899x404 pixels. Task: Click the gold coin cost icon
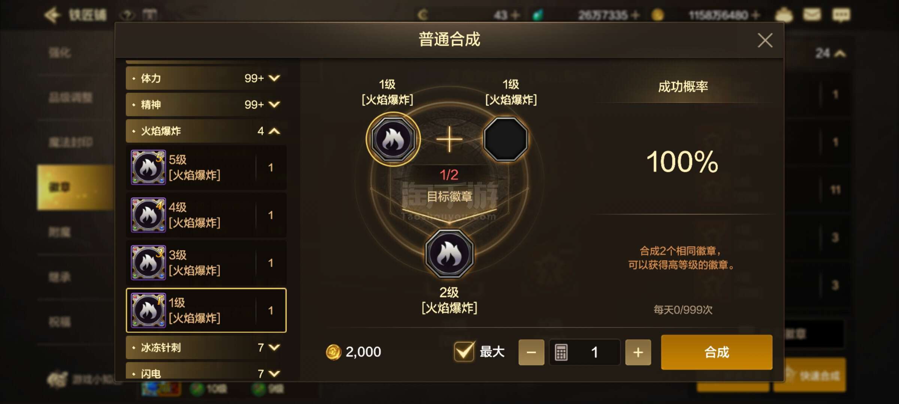point(333,352)
